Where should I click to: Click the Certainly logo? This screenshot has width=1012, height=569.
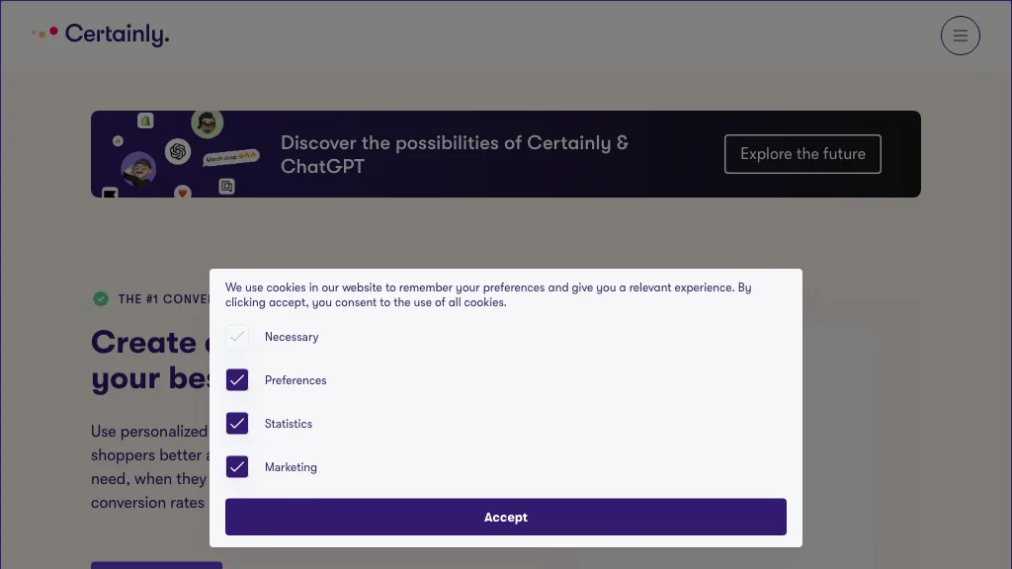[100, 34]
